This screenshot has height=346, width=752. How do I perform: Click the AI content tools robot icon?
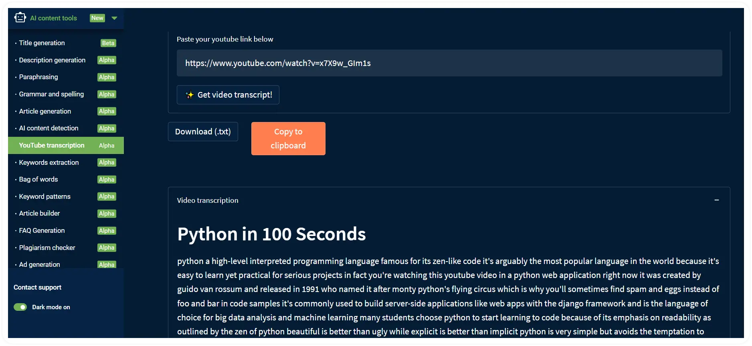coord(20,18)
